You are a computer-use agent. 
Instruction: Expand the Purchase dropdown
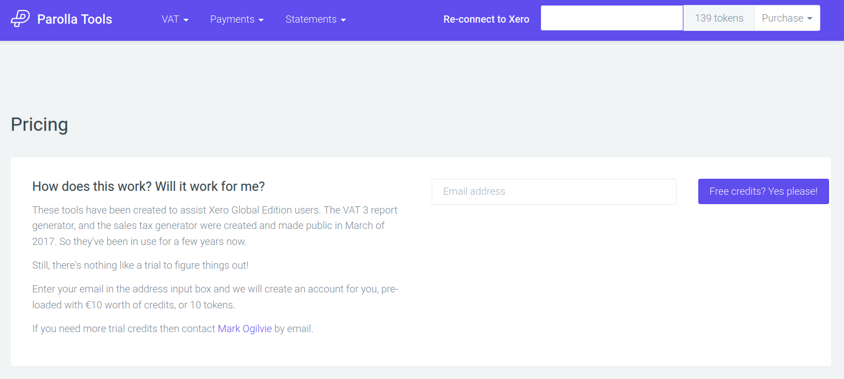coord(783,18)
